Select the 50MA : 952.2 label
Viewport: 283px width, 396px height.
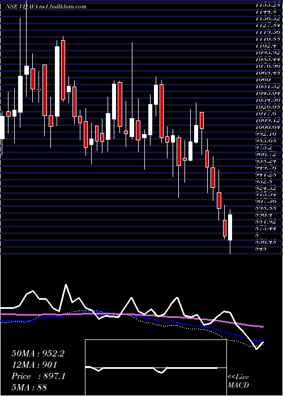[38, 354]
